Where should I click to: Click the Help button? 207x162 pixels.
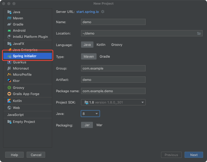[14, 155]
